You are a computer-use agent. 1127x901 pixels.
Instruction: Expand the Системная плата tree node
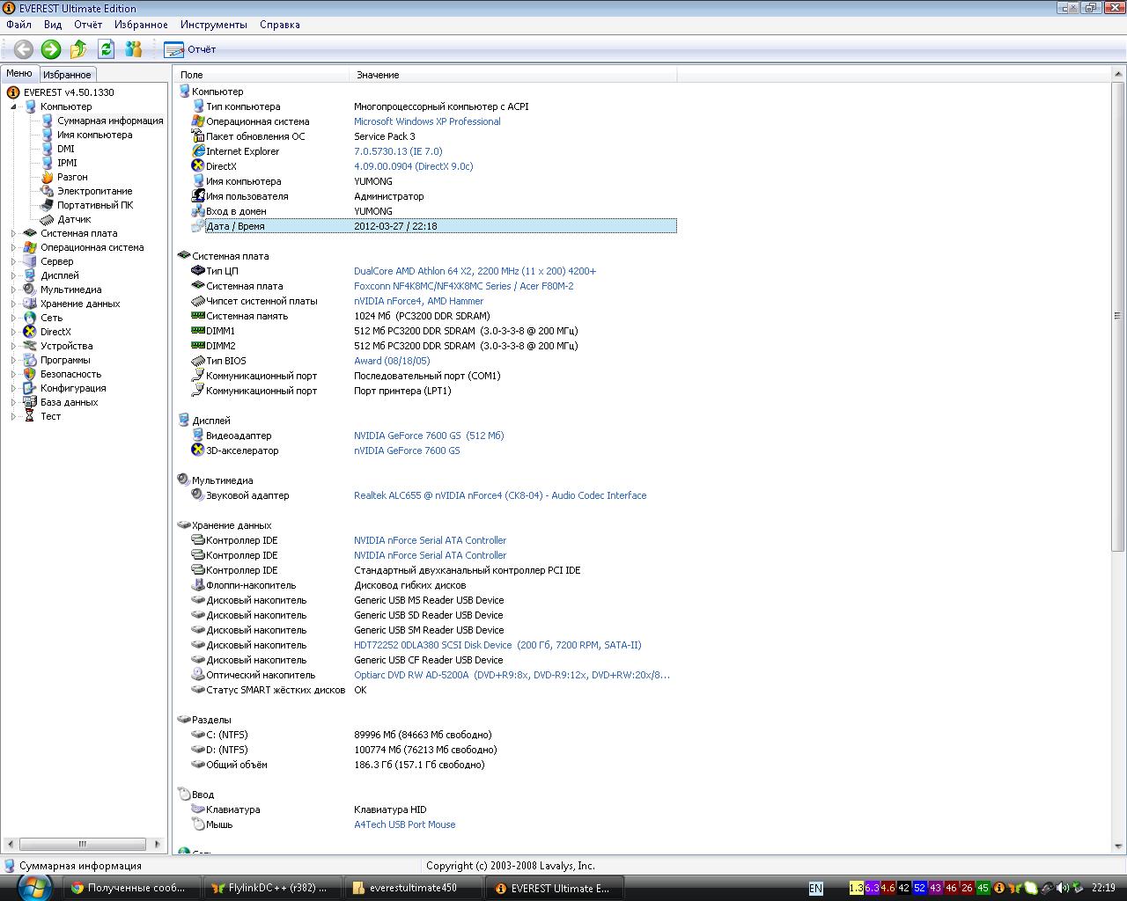[14, 233]
